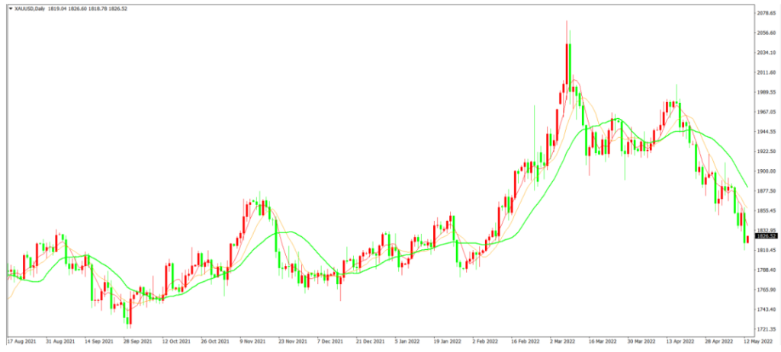Click the 9 Nov 2021 date label

tap(253, 341)
